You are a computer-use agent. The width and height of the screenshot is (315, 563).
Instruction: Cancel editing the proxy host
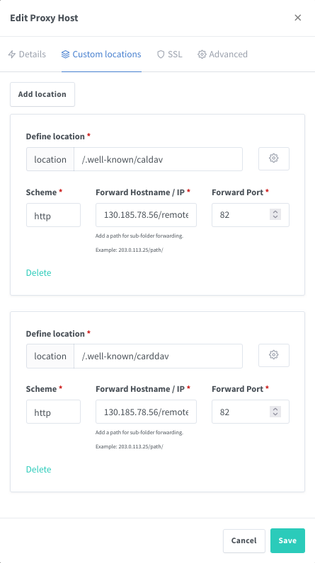click(x=244, y=541)
